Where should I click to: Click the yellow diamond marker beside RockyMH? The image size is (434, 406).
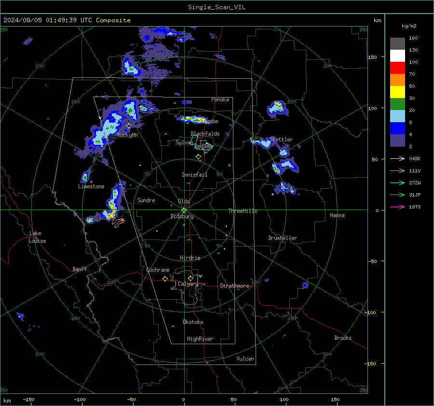pos(129,126)
